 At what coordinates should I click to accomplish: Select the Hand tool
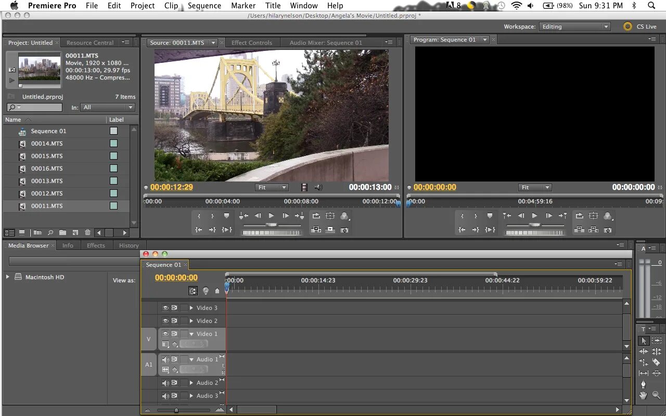click(x=644, y=396)
